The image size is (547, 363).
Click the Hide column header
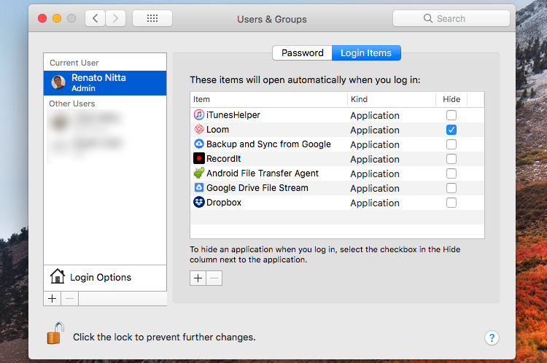[451, 99]
